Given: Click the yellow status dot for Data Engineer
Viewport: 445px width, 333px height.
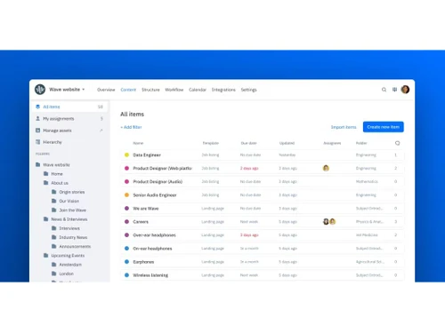Looking at the screenshot, I should tap(126, 155).
